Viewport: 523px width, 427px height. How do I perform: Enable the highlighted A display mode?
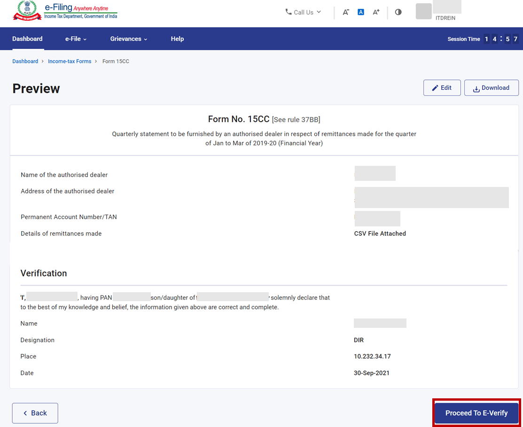click(x=361, y=12)
